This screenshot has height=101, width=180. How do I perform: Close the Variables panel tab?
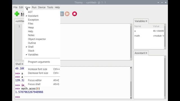(x=146, y=21)
